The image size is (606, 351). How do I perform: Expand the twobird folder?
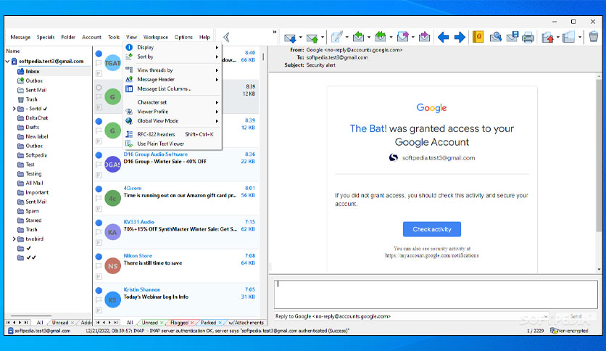coord(14,239)
